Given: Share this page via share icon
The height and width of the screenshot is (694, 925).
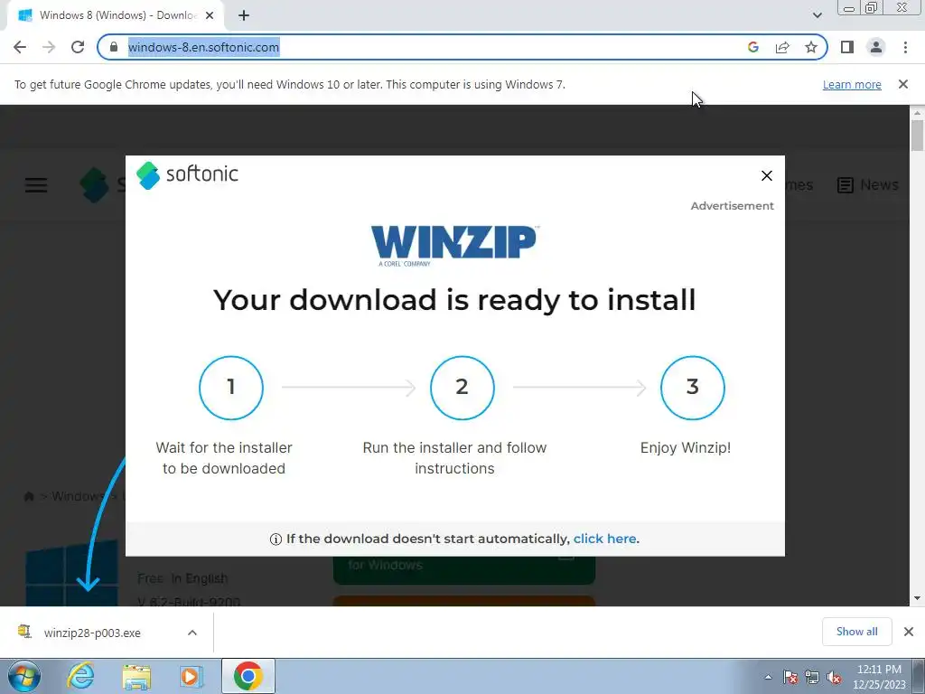Looking at the screenshot, I should [x=782, y=47].
